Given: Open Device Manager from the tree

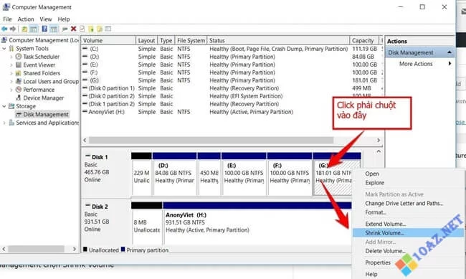Looking at the screenshot, I should pos(44,98).
